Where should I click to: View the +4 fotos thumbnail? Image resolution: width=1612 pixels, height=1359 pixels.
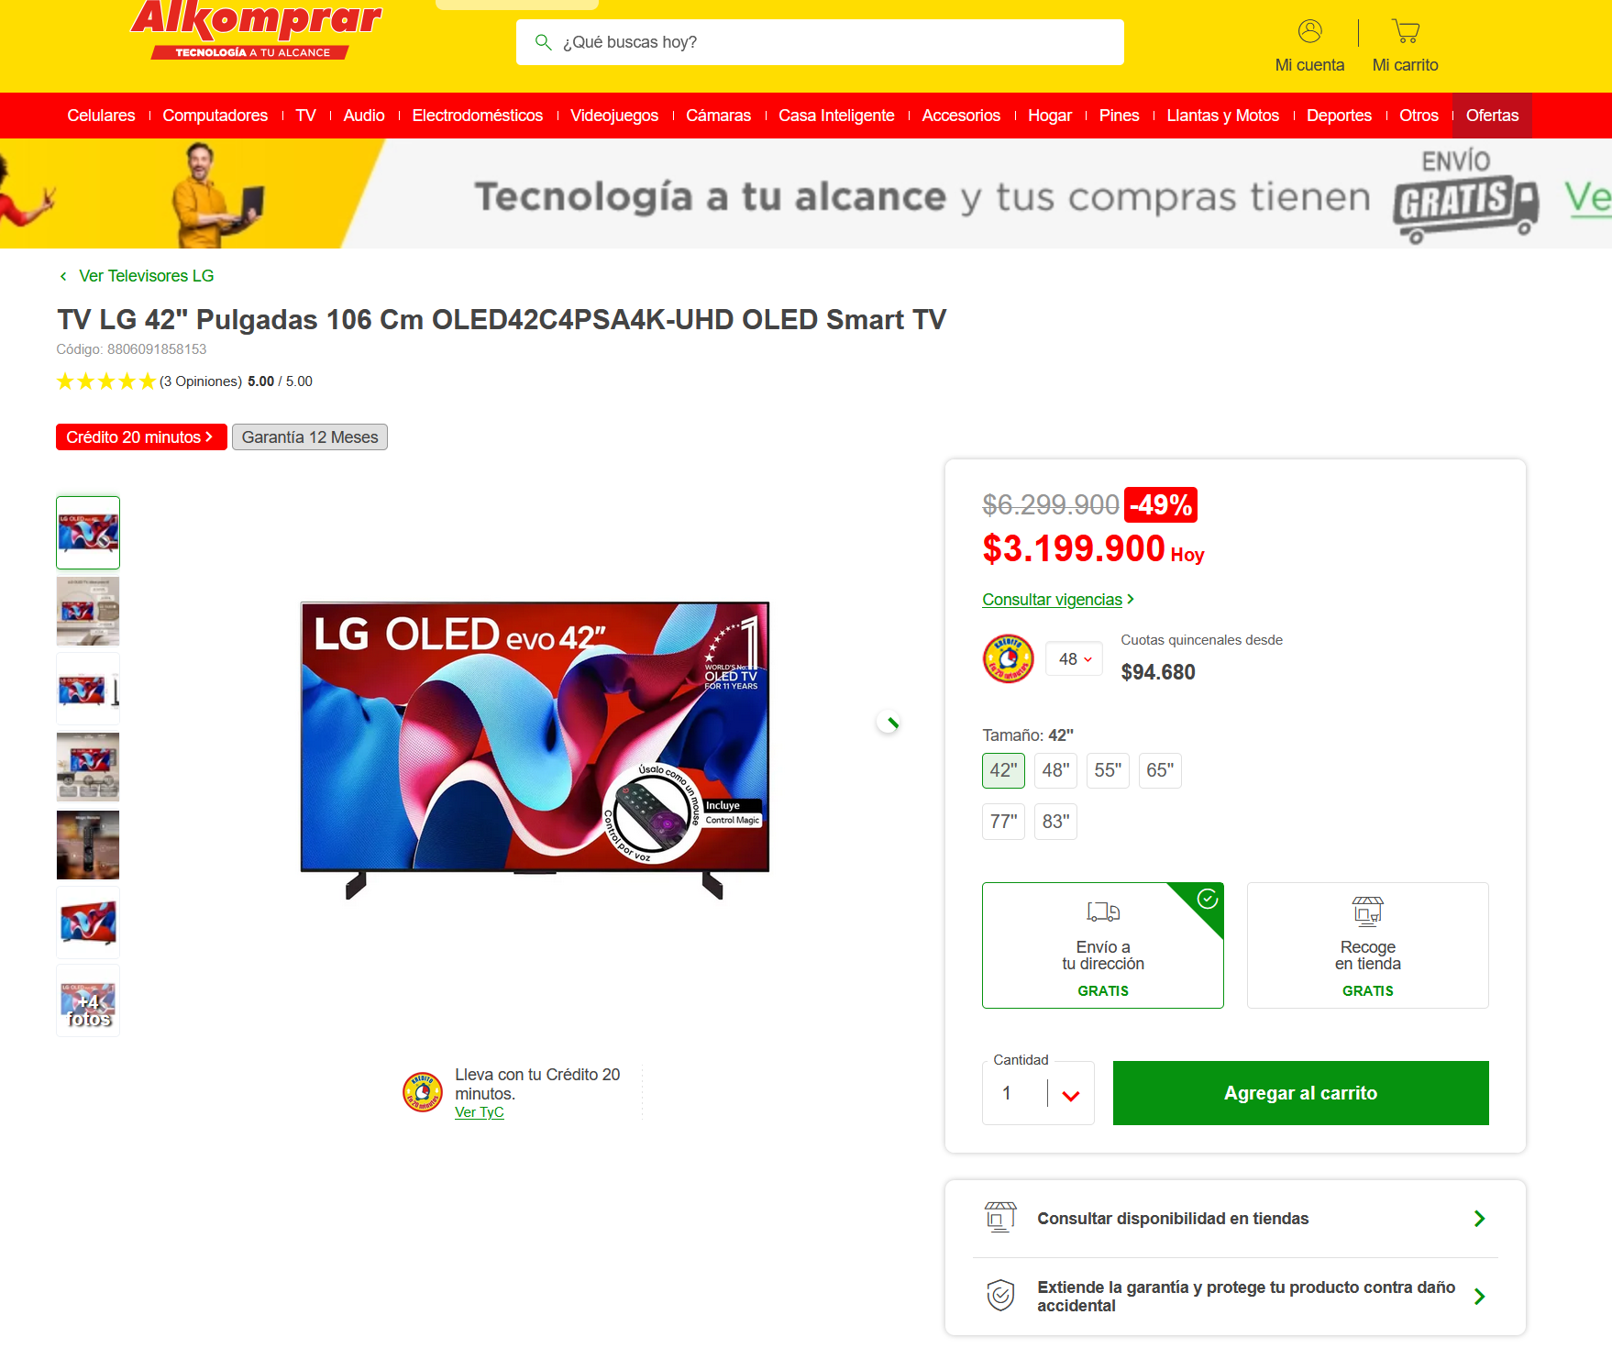(88, 1000)
